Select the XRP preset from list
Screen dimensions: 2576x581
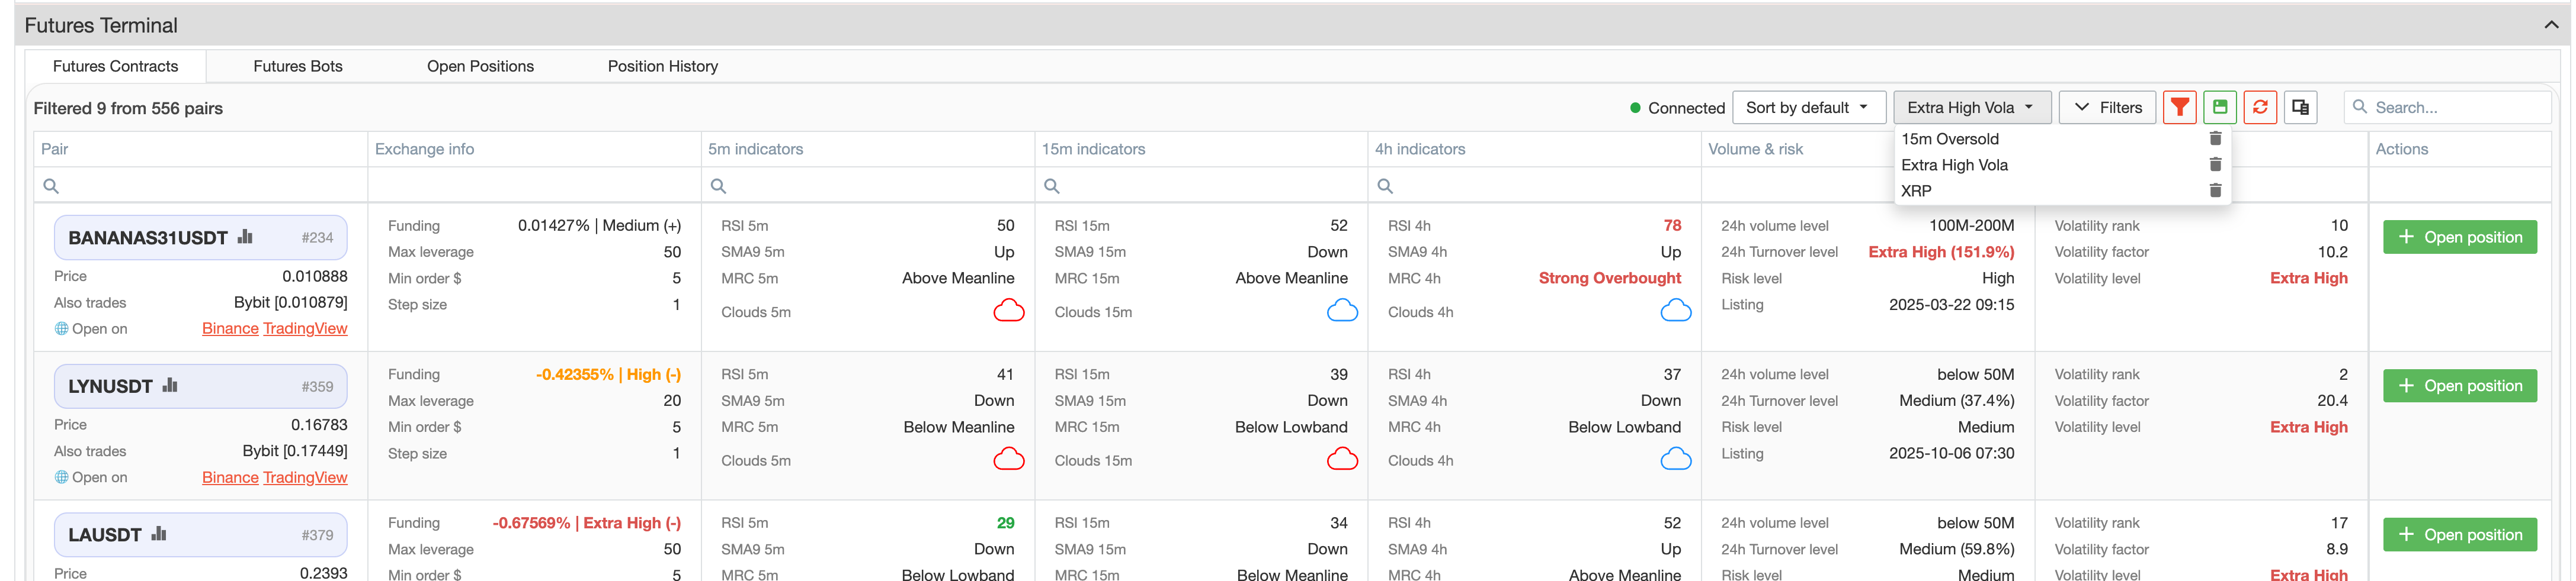tap(1916, 191)
